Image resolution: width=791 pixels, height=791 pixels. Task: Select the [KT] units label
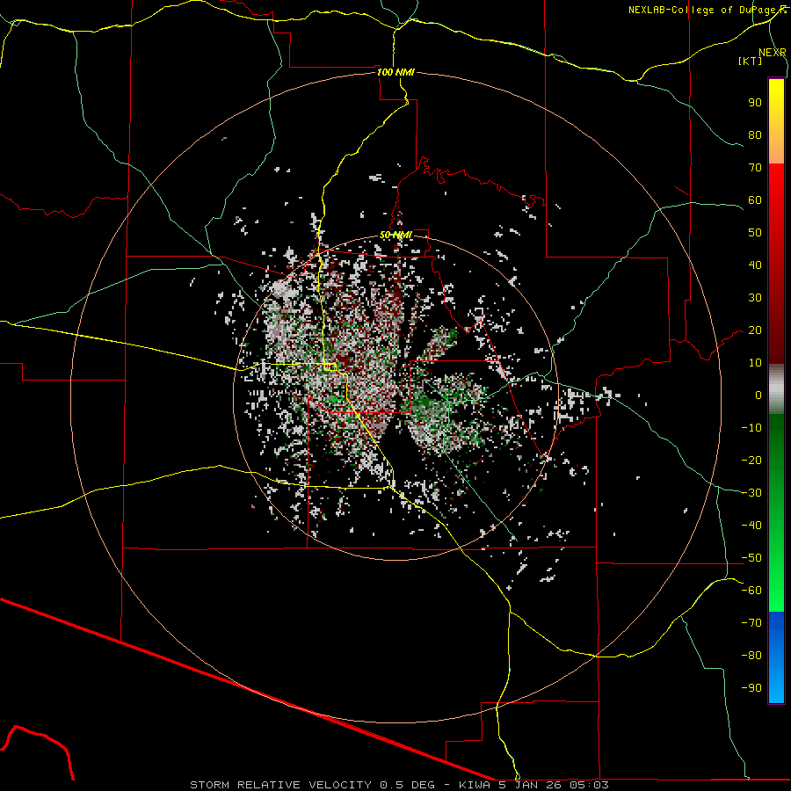(750, 61)
